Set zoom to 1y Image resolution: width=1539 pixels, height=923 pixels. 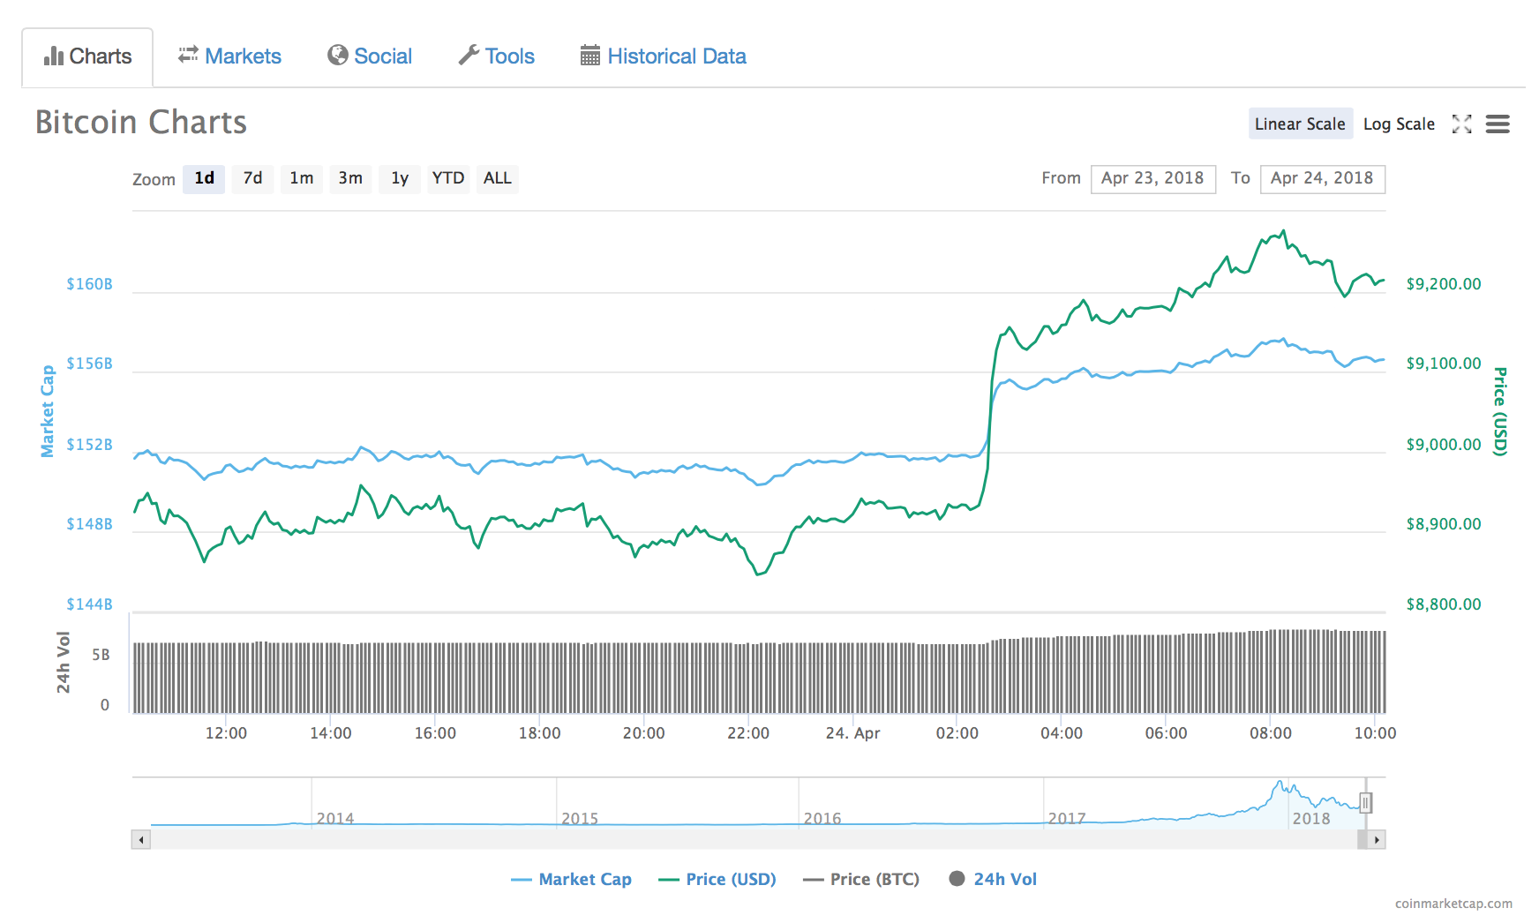point(400,178)
